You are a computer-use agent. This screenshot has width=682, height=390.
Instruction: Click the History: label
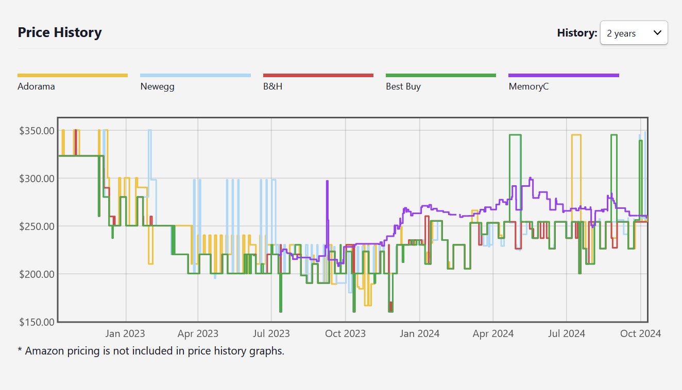tap(577, 33)
